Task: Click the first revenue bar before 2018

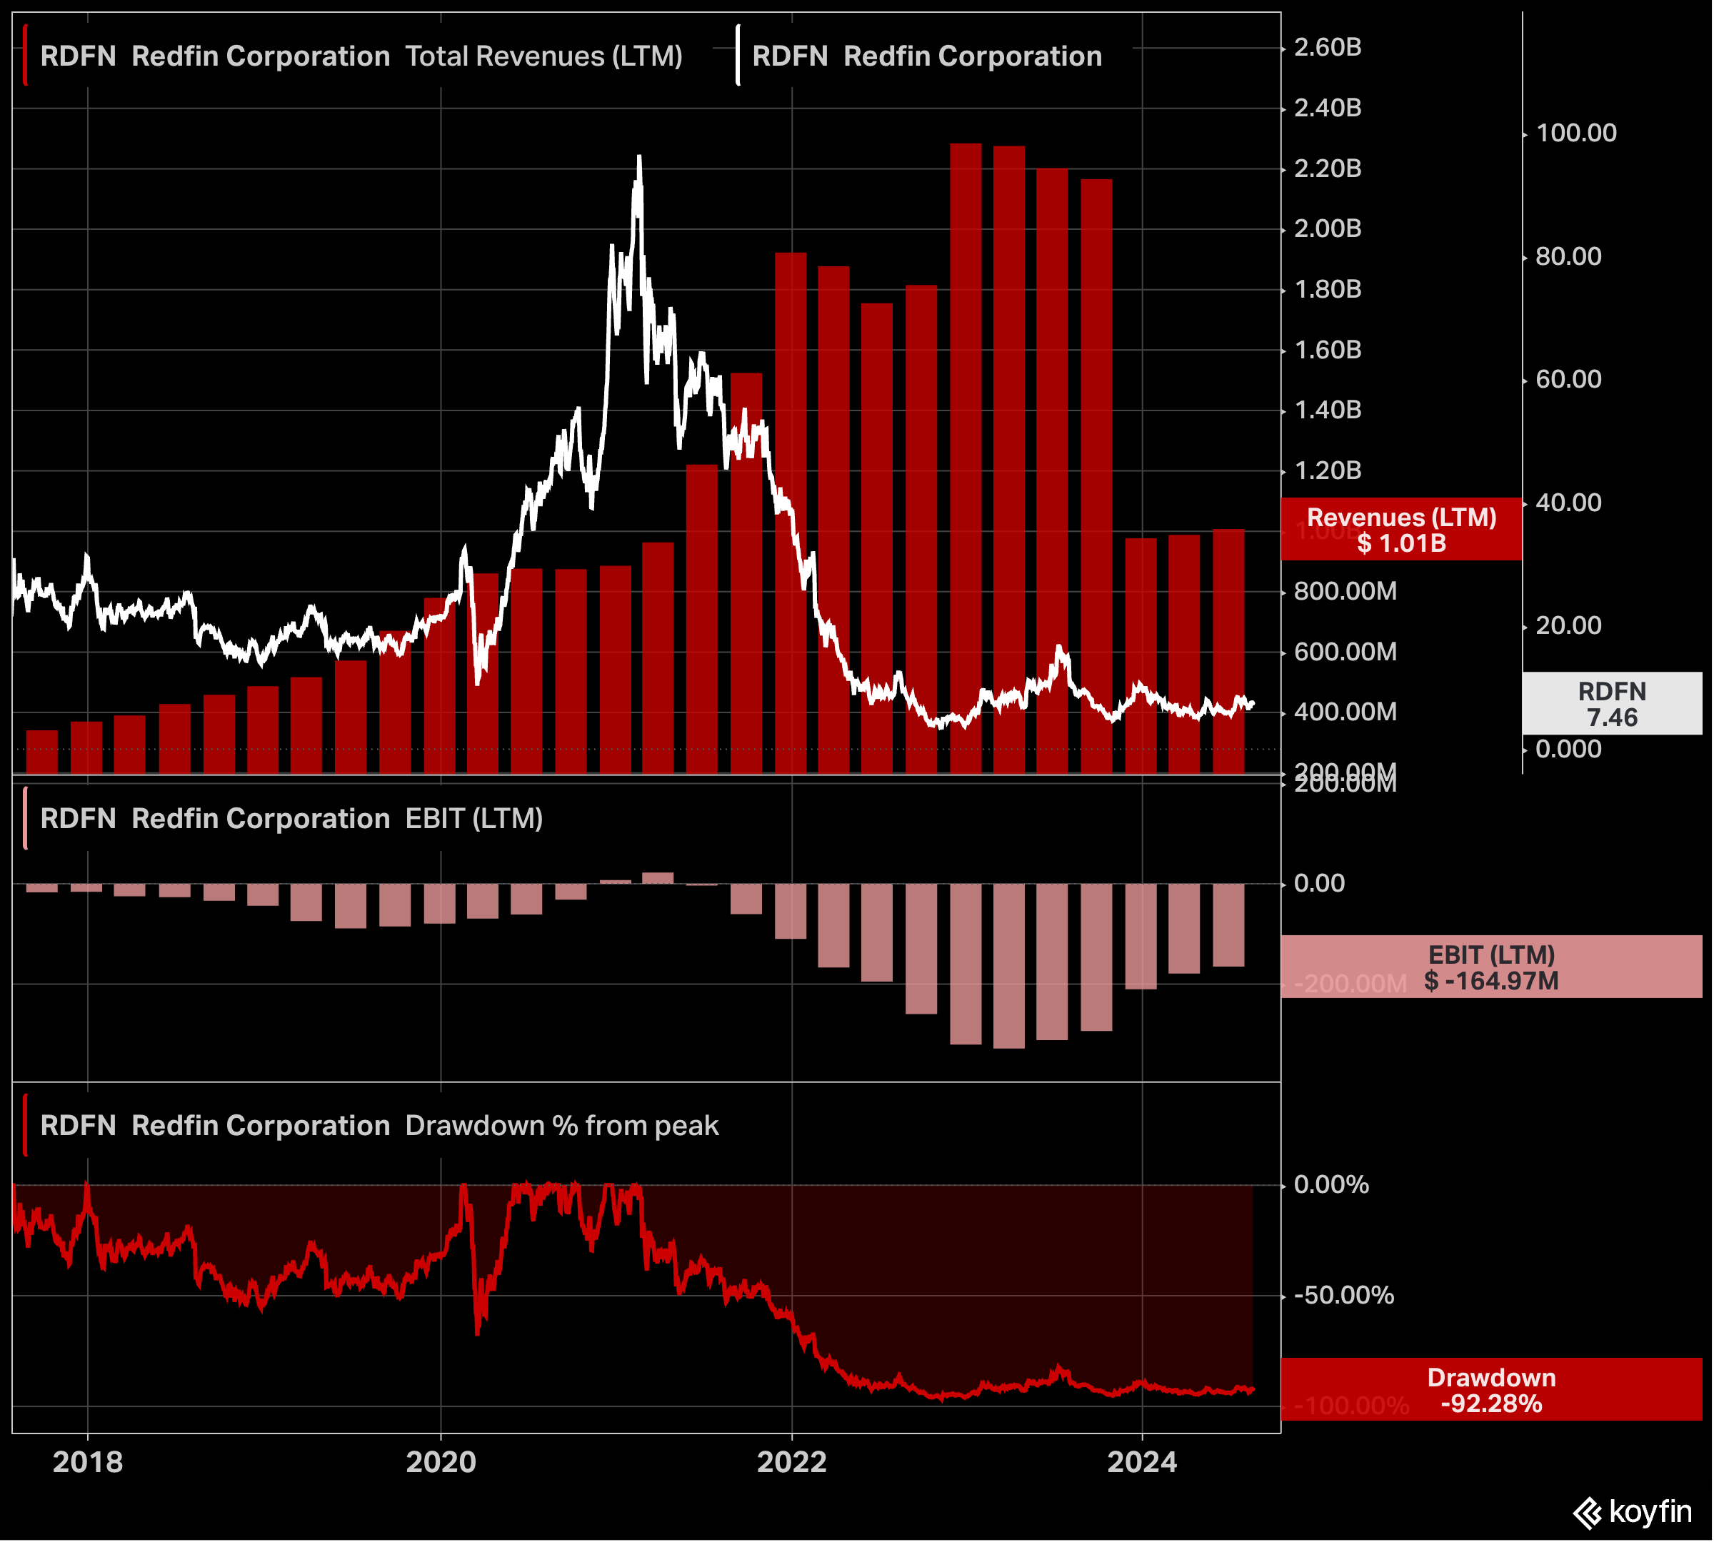Action: click(x=41, y=752)
